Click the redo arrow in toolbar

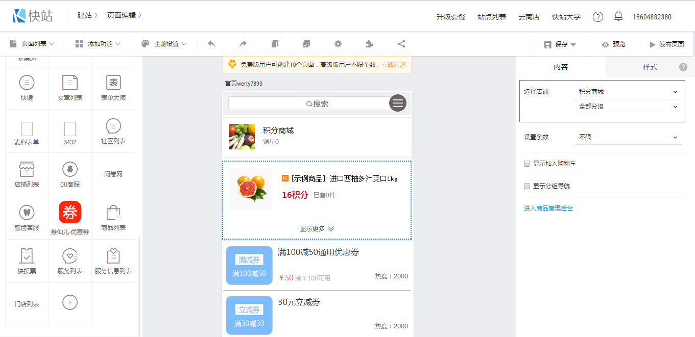point(243,44)
